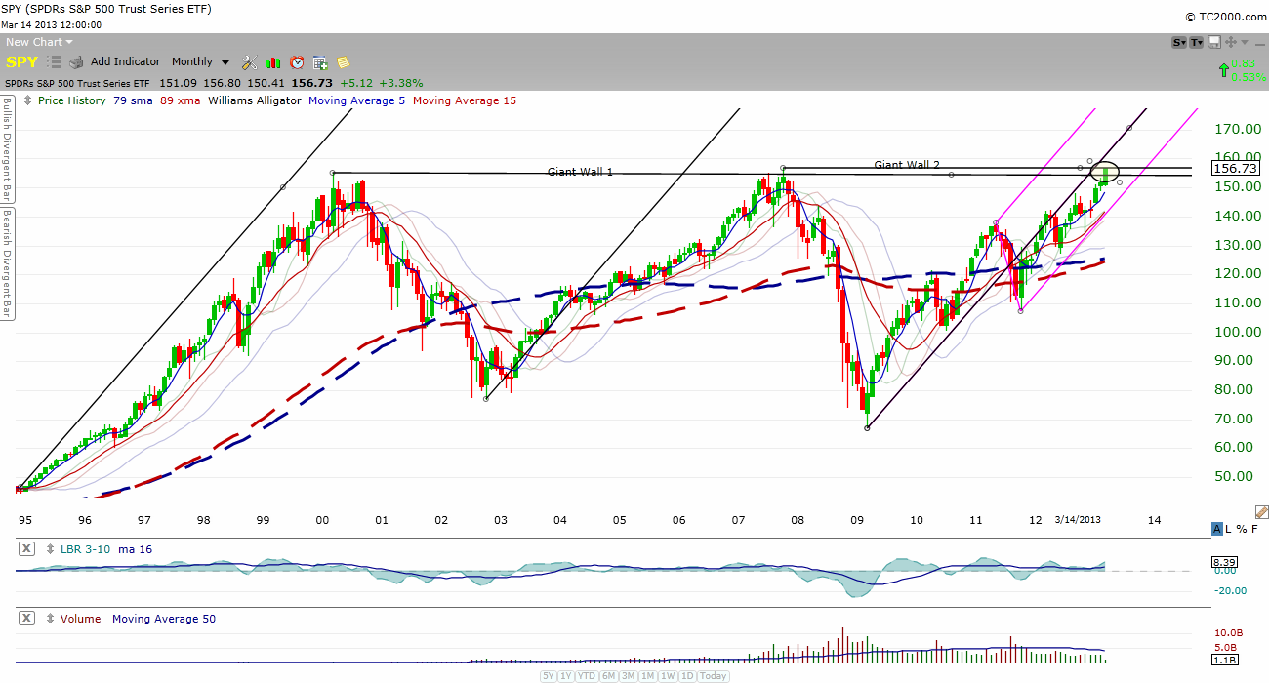The height and width of the screenshot is (683, 1269).
Task: Click the Moving Average 5 legend label
Action: (357, 100)
